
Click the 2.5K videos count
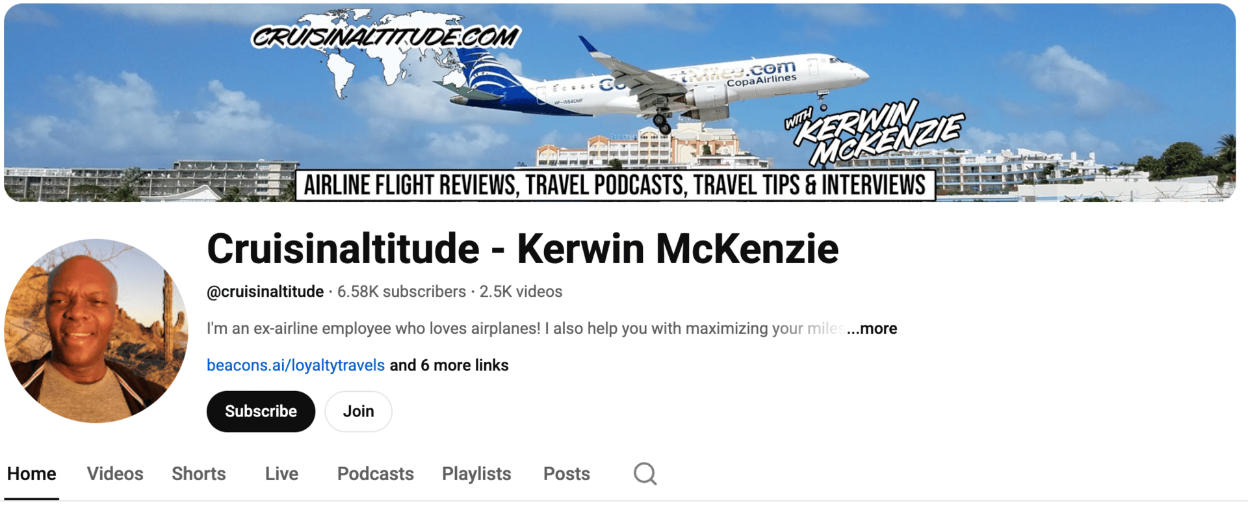(x=521, y=292)
